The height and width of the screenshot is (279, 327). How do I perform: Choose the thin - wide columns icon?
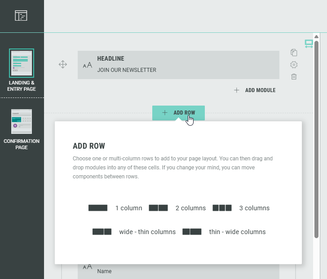[x=192, y=232]
